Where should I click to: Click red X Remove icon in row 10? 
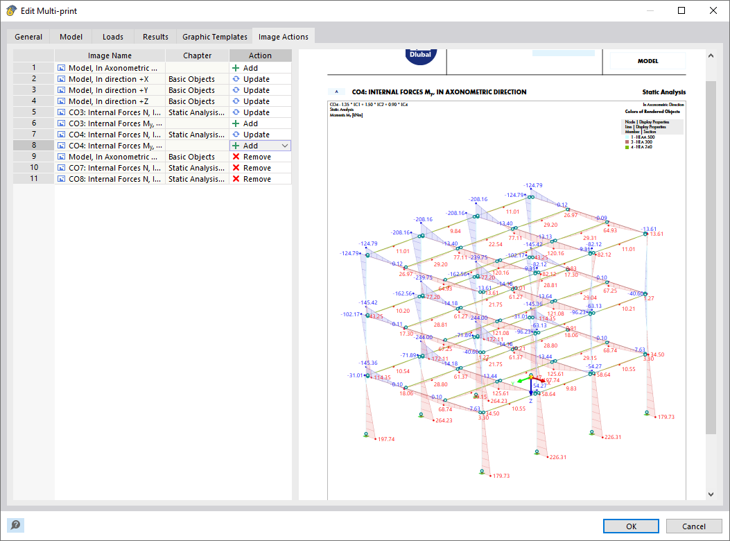click(236, 168)
